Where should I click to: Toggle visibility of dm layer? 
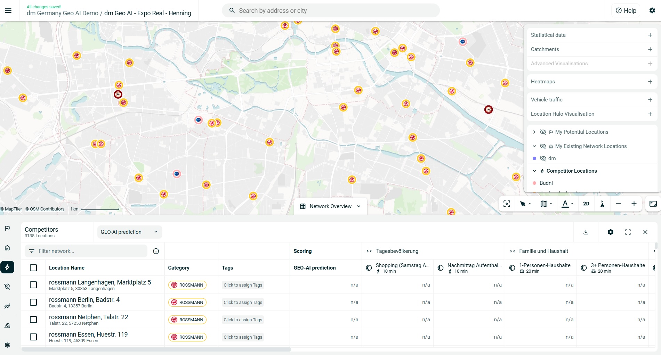tap(543, 158)
